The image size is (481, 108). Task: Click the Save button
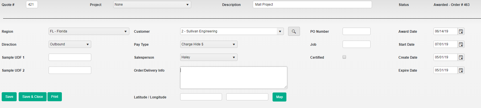[9, 97]
